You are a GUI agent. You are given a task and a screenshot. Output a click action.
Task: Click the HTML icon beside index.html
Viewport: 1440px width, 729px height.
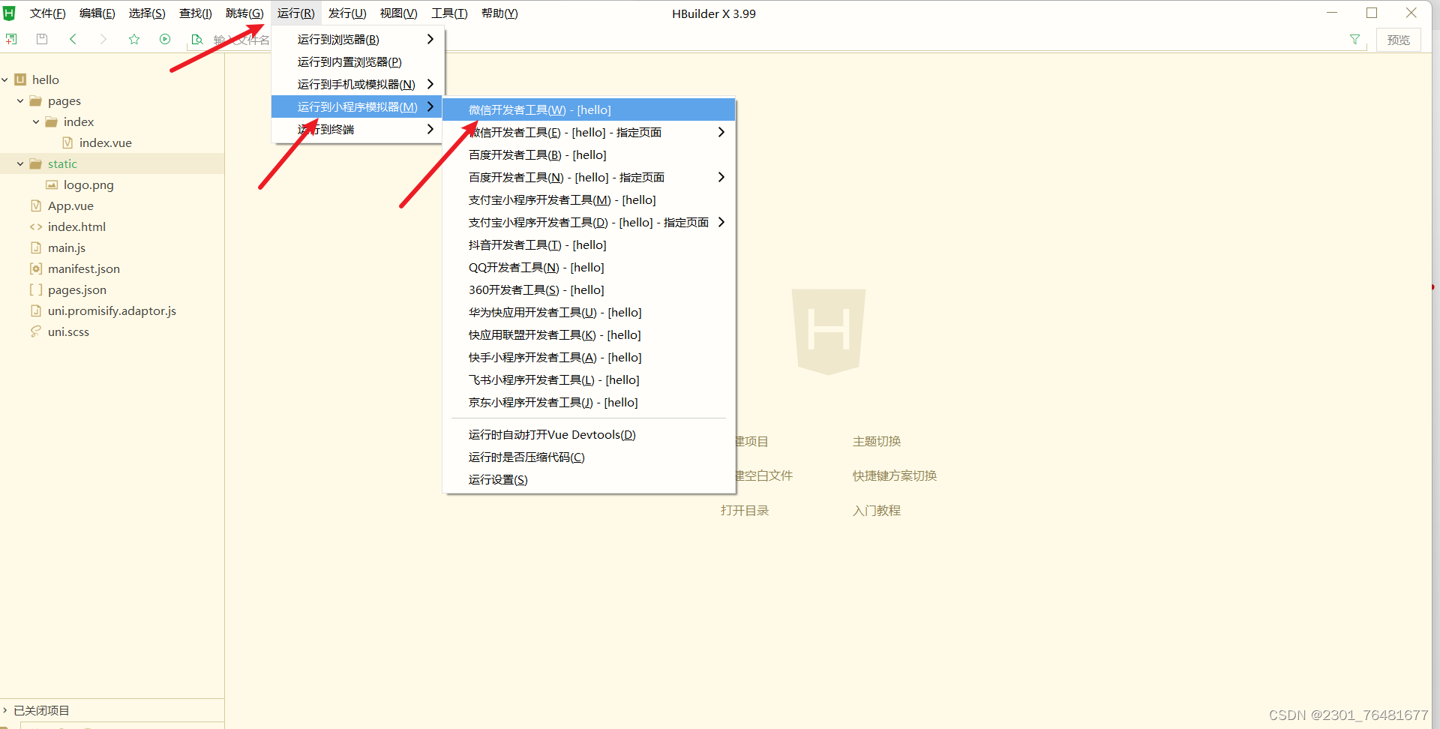pos(36,226)
